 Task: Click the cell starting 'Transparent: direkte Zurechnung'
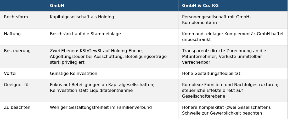coord(233,57)
